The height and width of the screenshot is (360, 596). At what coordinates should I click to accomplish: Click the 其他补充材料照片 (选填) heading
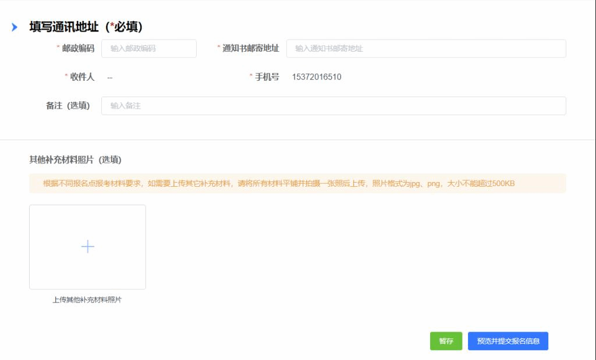75,160
